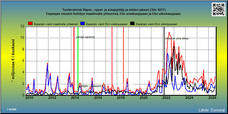Viewport: 228px width, 114px height.
Task: Click the red line's highest peak in 2022
Action: tap(169, 32)
